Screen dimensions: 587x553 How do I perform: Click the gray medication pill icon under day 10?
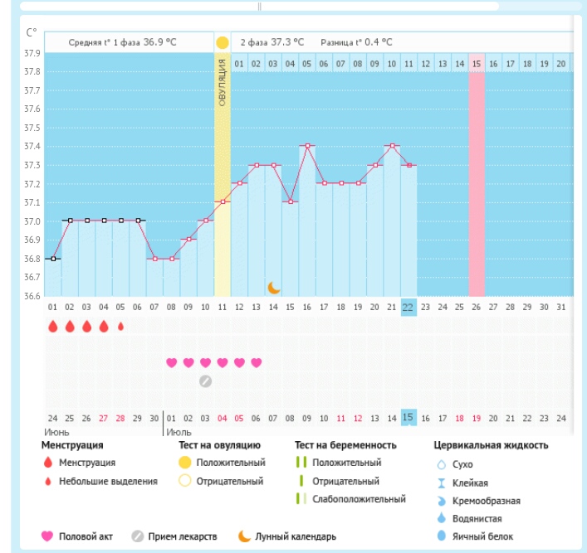[x=206, y=381]
